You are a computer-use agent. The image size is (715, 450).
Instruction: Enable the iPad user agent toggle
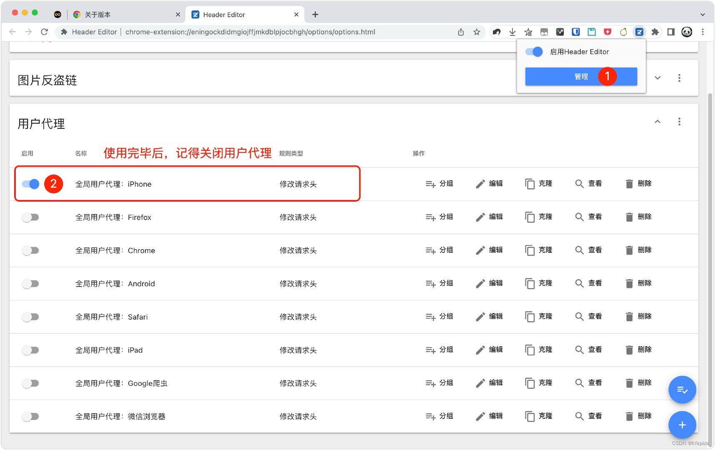30,350
